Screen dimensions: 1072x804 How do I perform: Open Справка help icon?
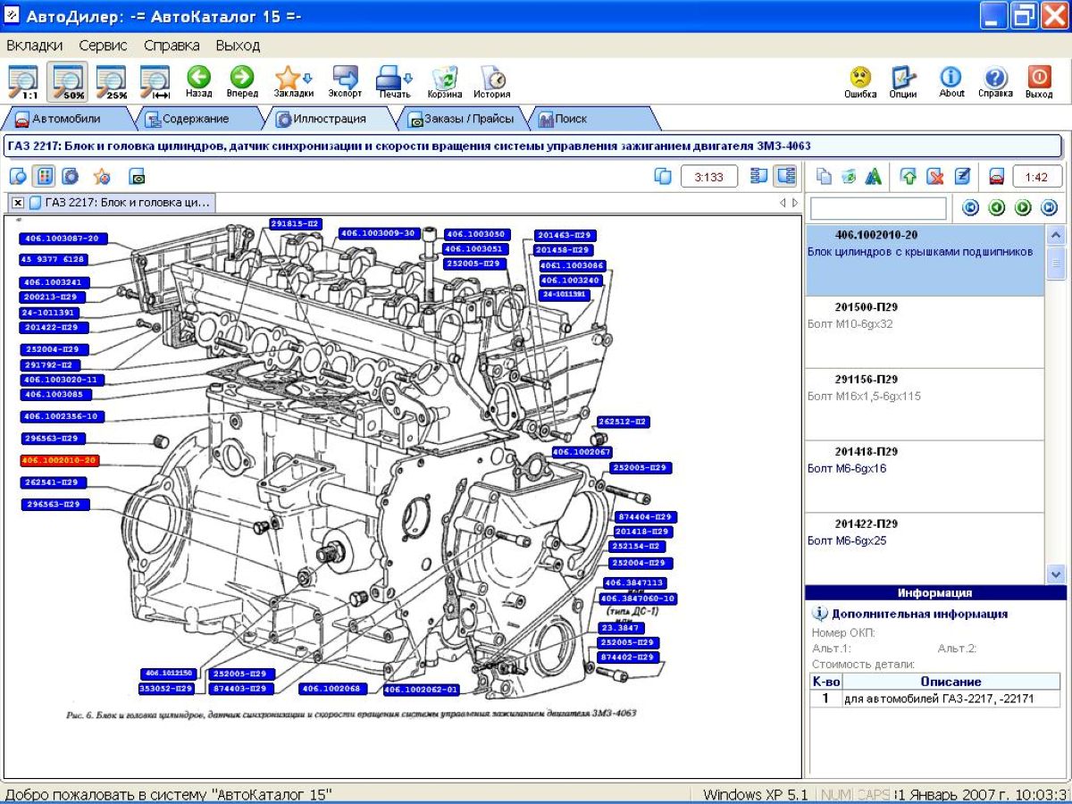[995, 81]
